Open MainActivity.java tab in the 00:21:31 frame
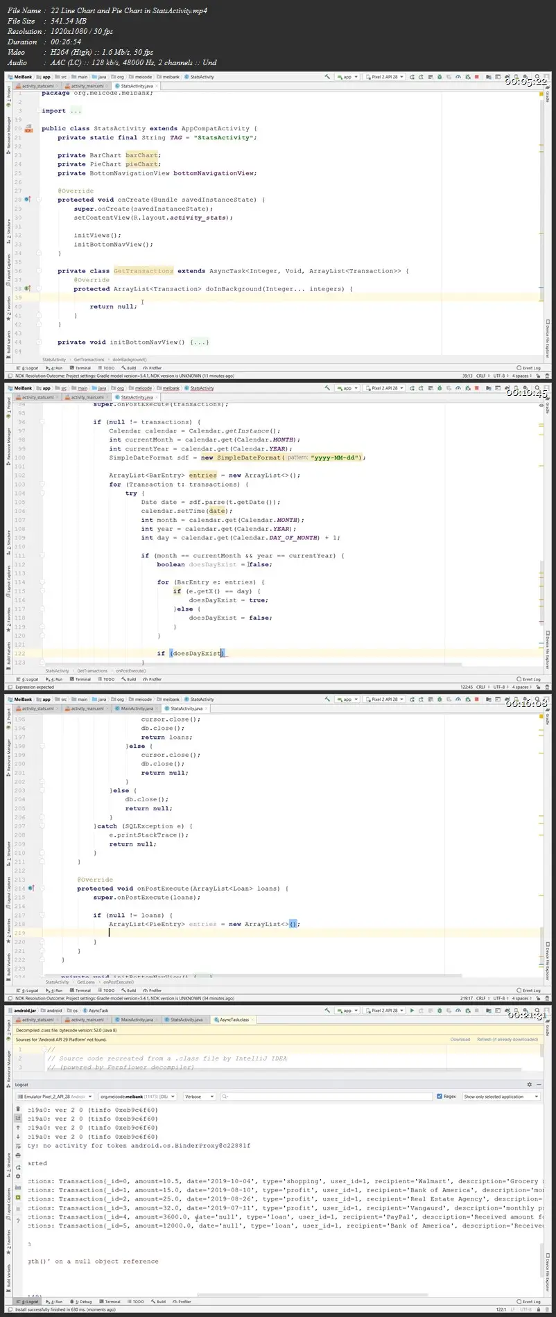This screenshot has height=1317, width=556. [135, 1020]
